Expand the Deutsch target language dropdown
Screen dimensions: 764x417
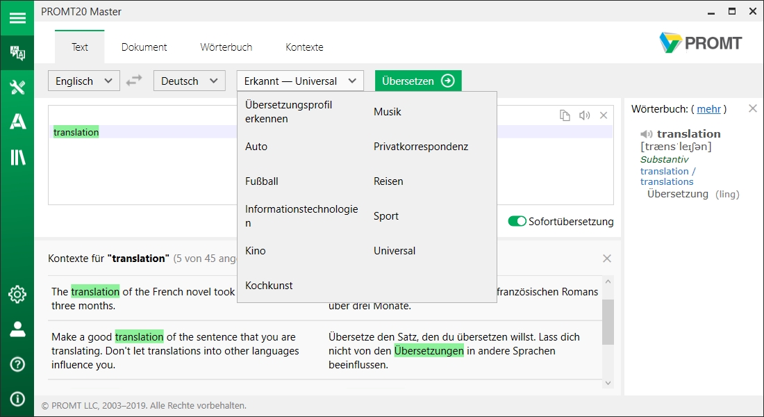click(x=189, y=81)
